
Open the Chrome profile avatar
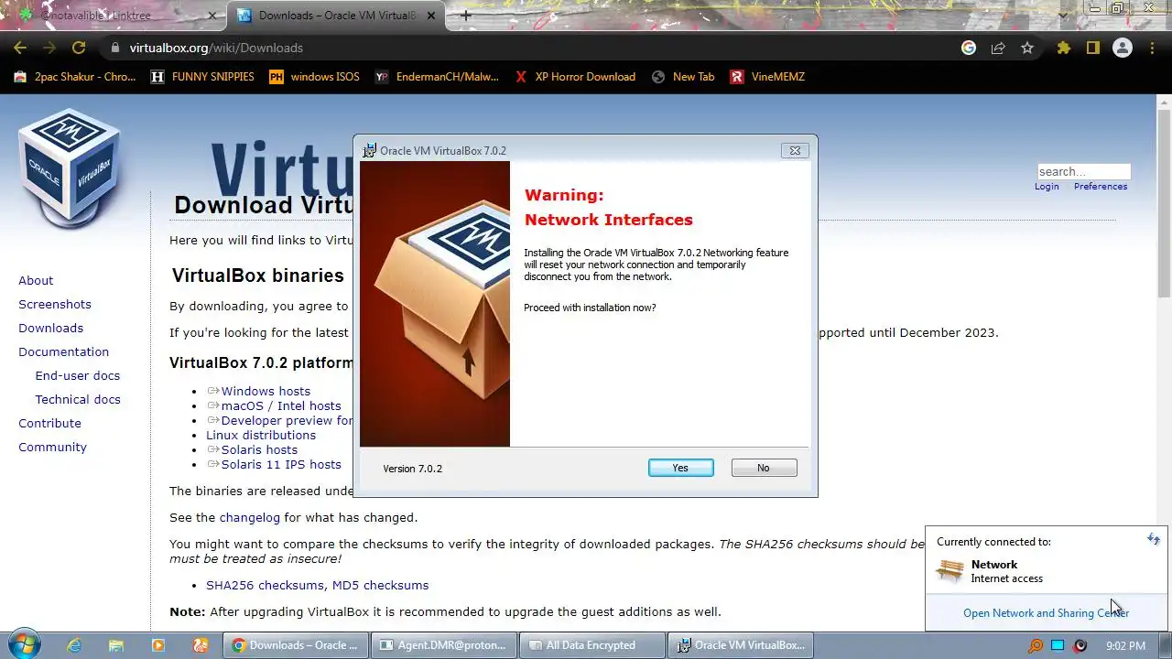1122,48
